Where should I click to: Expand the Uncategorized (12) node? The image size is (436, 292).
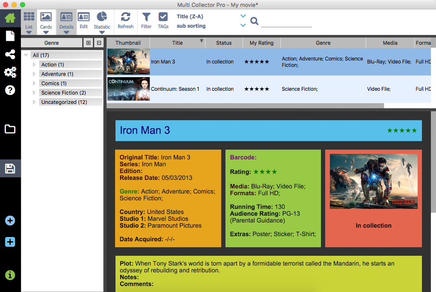(x=34, y=102)
